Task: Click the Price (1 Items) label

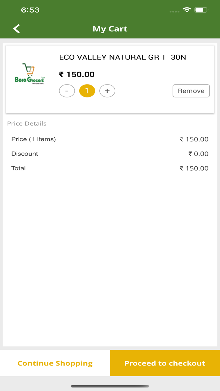Action: coord(34,139)
